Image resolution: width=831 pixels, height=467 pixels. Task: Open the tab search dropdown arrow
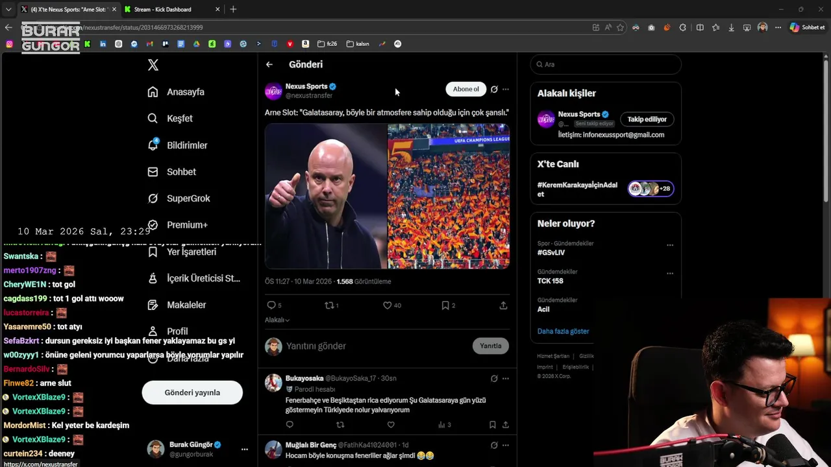pos(8,9)
